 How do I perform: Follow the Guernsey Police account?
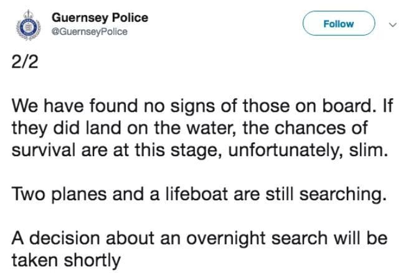click(338, 24)
